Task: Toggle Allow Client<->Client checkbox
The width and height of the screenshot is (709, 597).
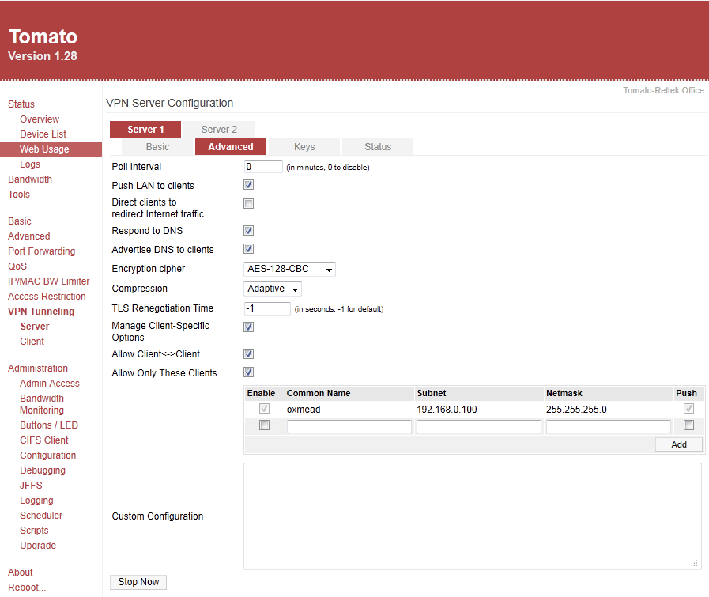Action: pos(248,353)
